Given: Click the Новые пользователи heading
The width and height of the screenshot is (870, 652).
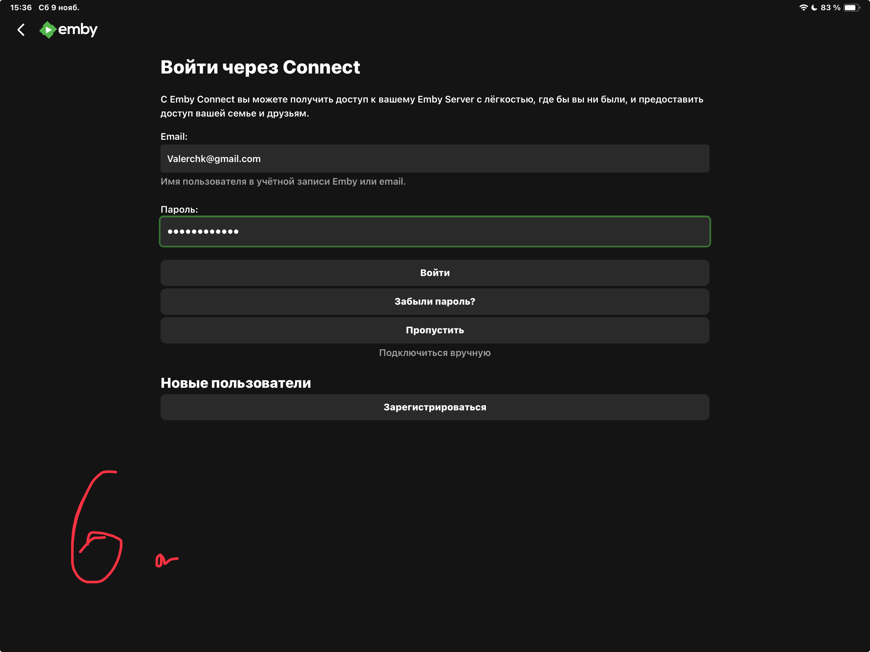Looking at the screenshot, I should (236, 383).
